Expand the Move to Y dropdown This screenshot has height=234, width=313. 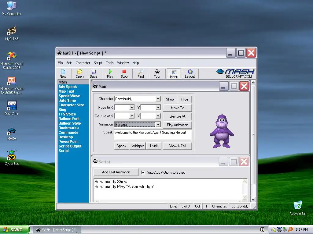158,108
